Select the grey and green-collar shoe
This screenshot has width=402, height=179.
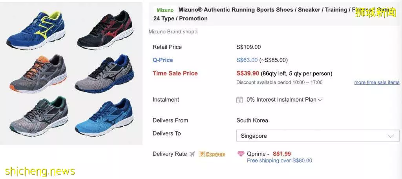click(x=39, y=116)
